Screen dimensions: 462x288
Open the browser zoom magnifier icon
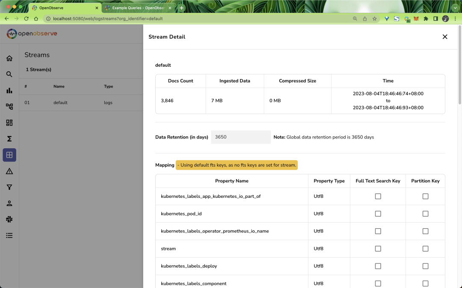[x=355, y=18]
